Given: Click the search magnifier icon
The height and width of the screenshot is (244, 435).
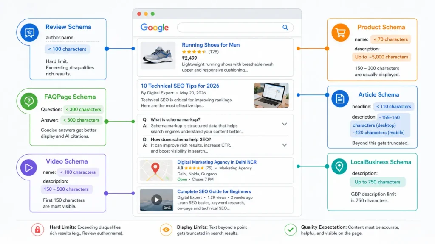Looking at the screenshot, I should click(285, 28).
